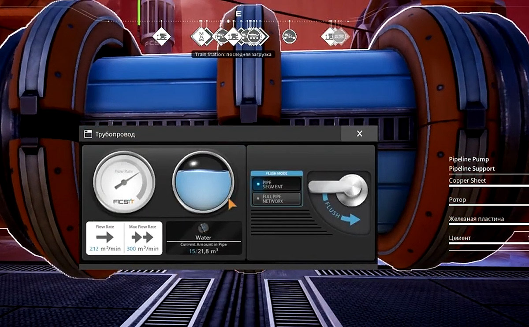Click Цемент in the list

[x=459, y=238]
